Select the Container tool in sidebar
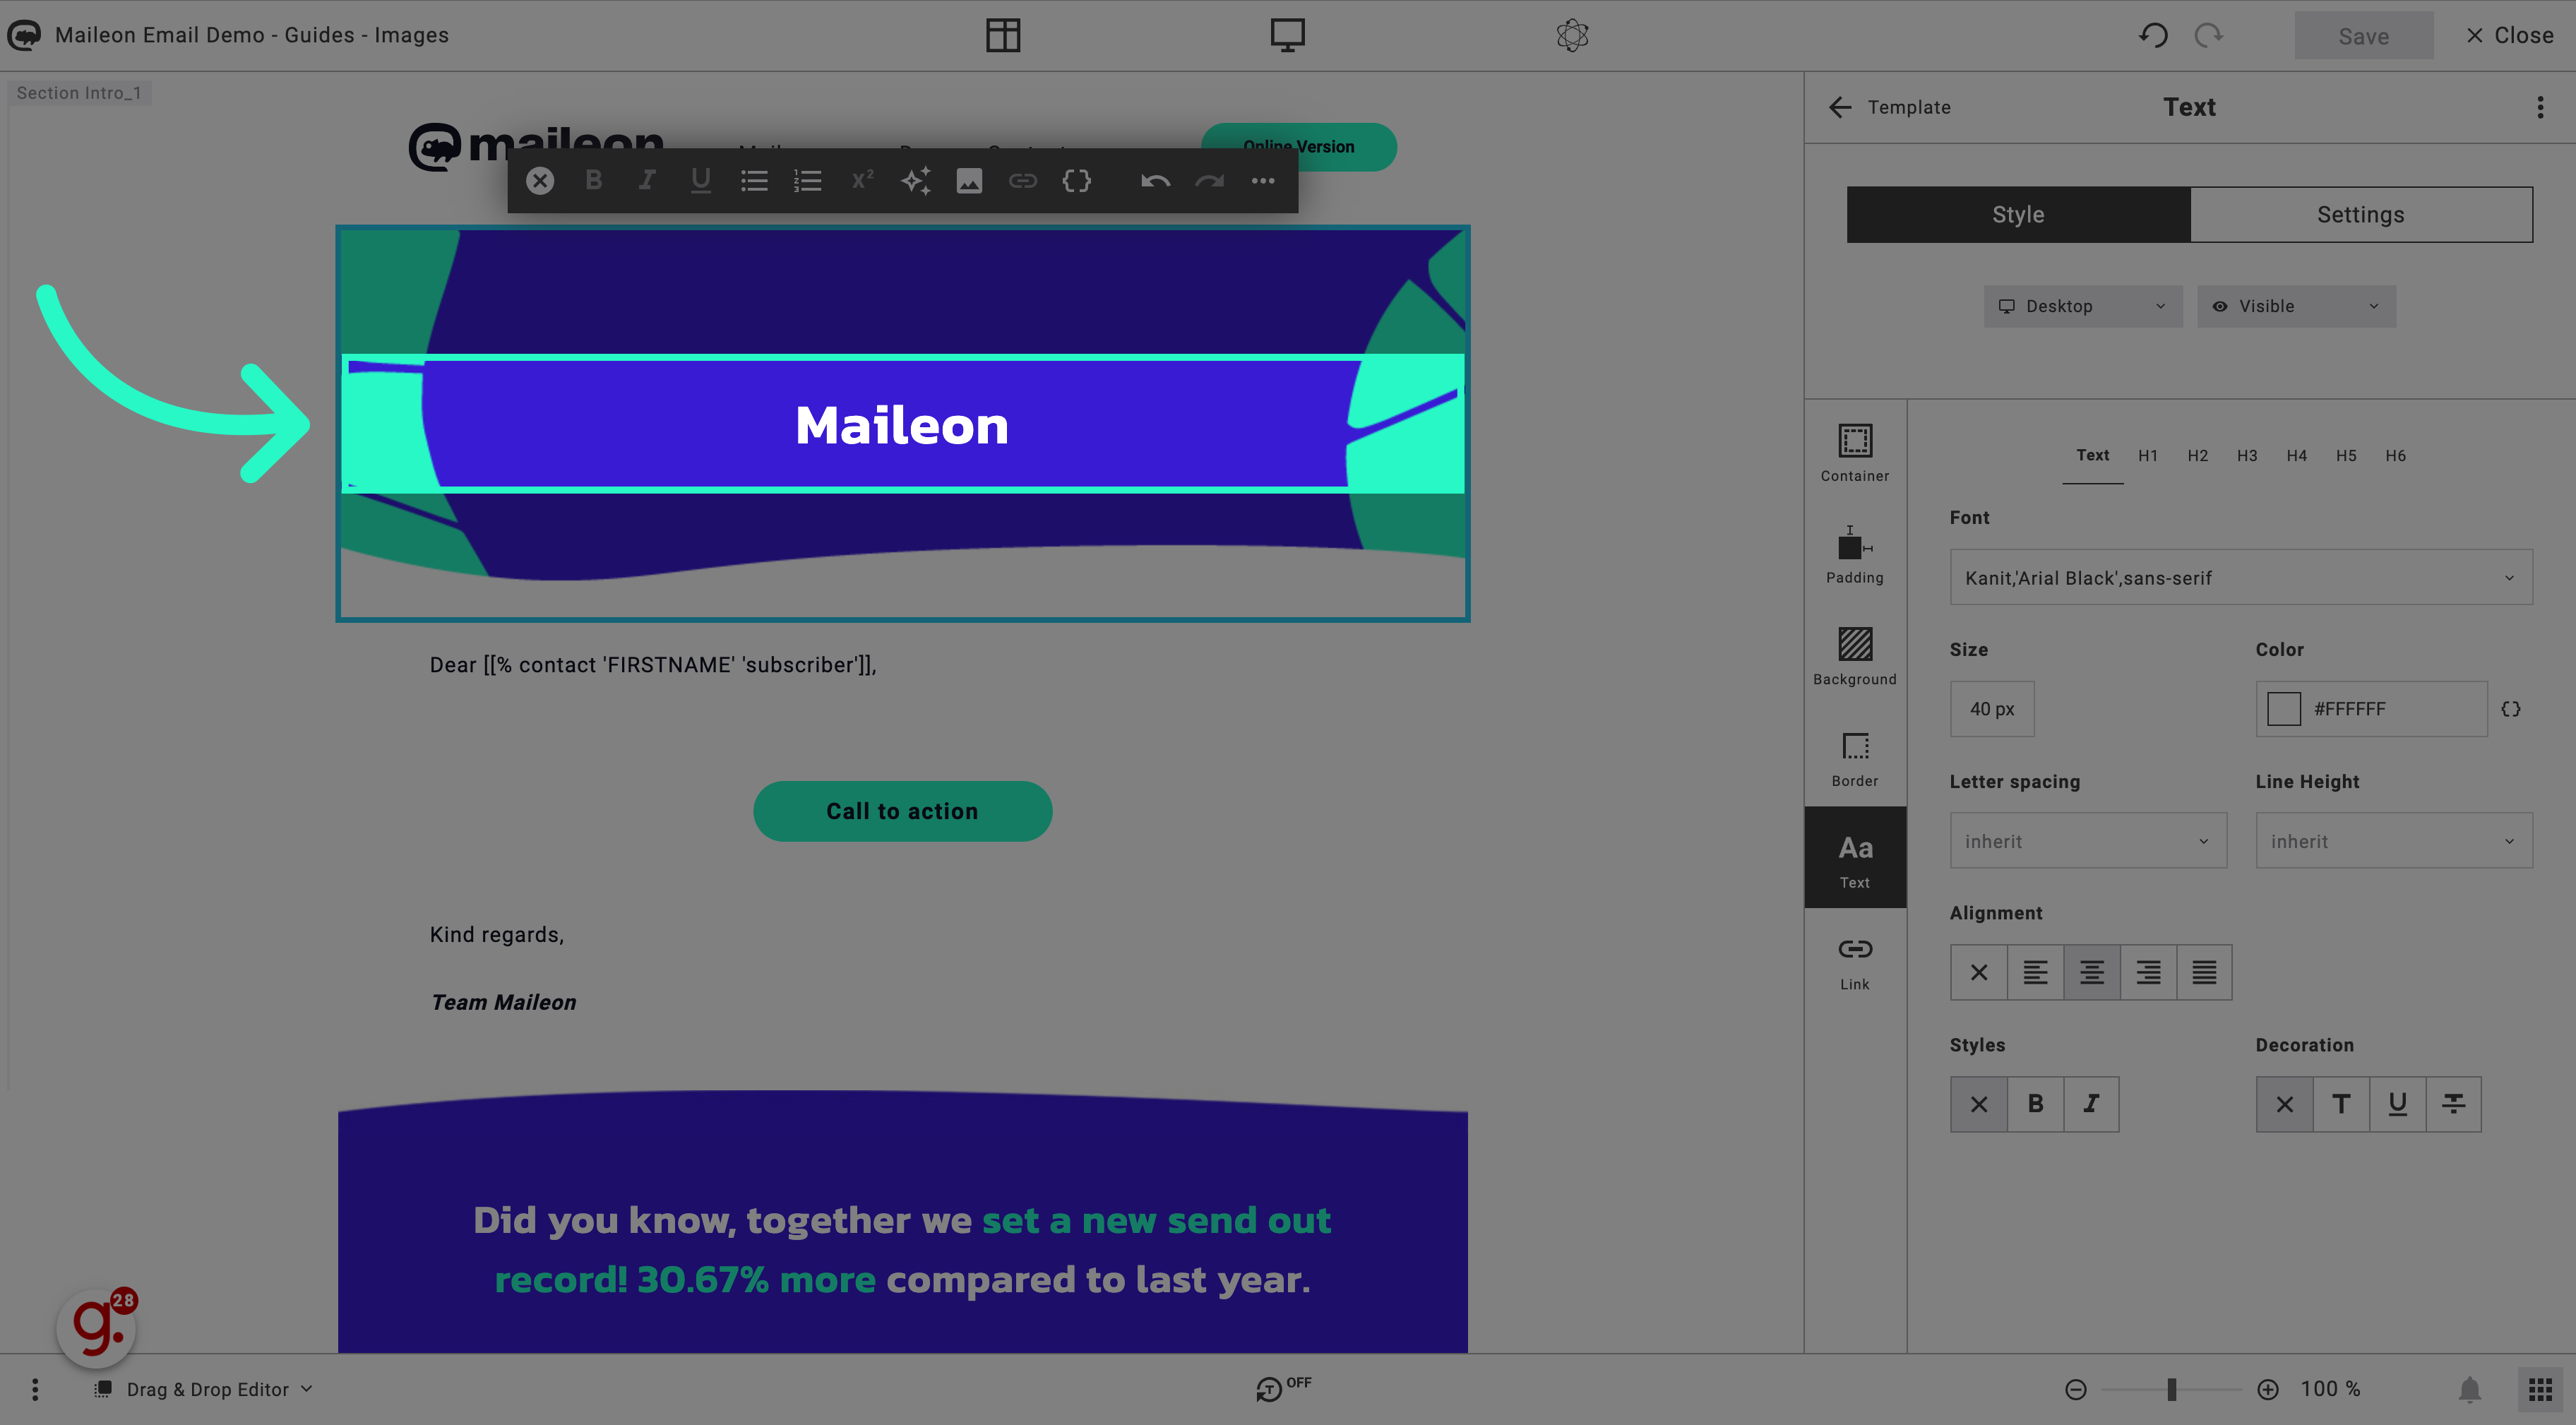Viewport: 2576px width, 1425px height. tap(1855, 451)
